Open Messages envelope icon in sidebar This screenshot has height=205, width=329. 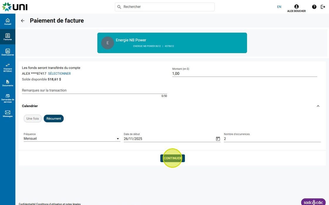point(8,114)
